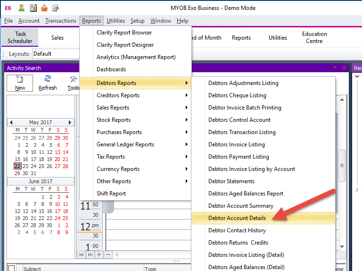Screen dimensions: 362x271
Task: Choose Debtor Account Summary
Action: (263, 205)
